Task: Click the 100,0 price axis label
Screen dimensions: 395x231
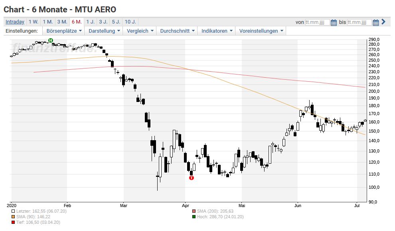Action: point(374,188)
